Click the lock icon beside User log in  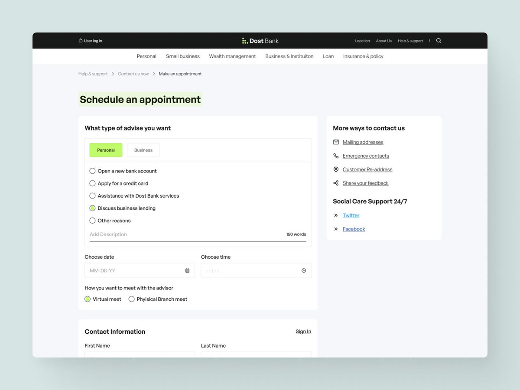point(81,41)
